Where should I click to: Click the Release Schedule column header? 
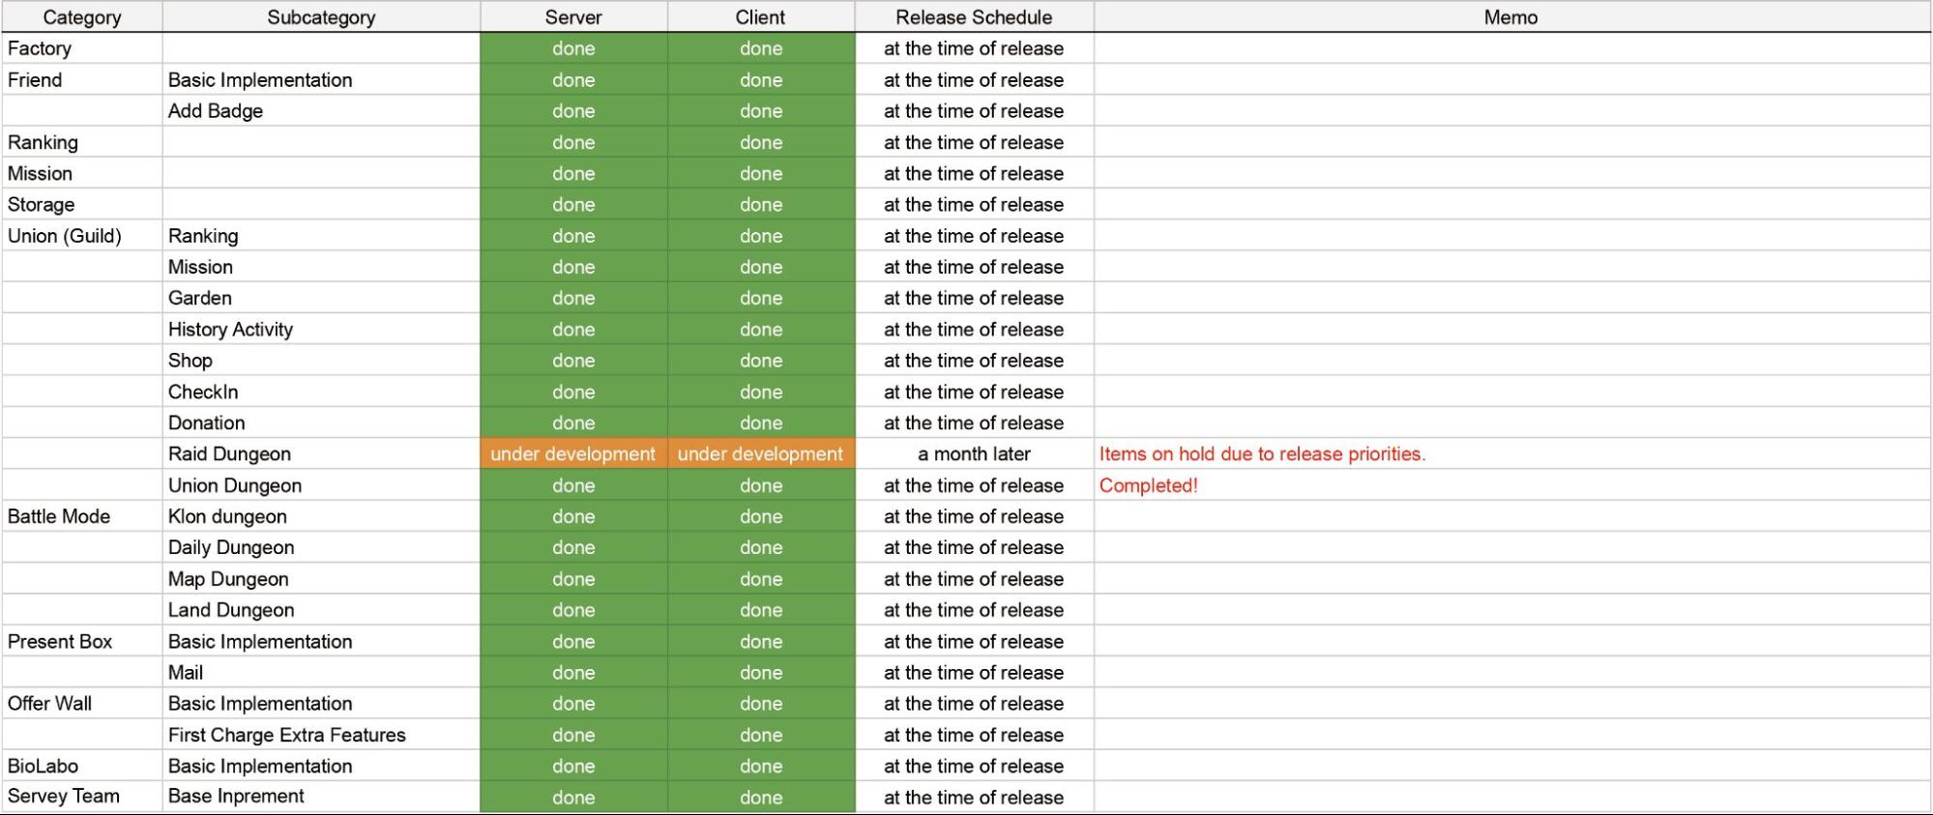click(974, 17)
